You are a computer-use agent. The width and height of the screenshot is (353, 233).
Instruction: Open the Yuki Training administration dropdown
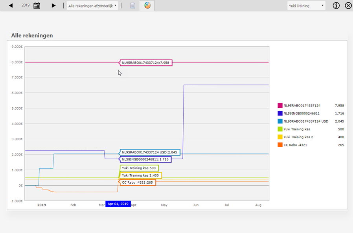[306, 6]
